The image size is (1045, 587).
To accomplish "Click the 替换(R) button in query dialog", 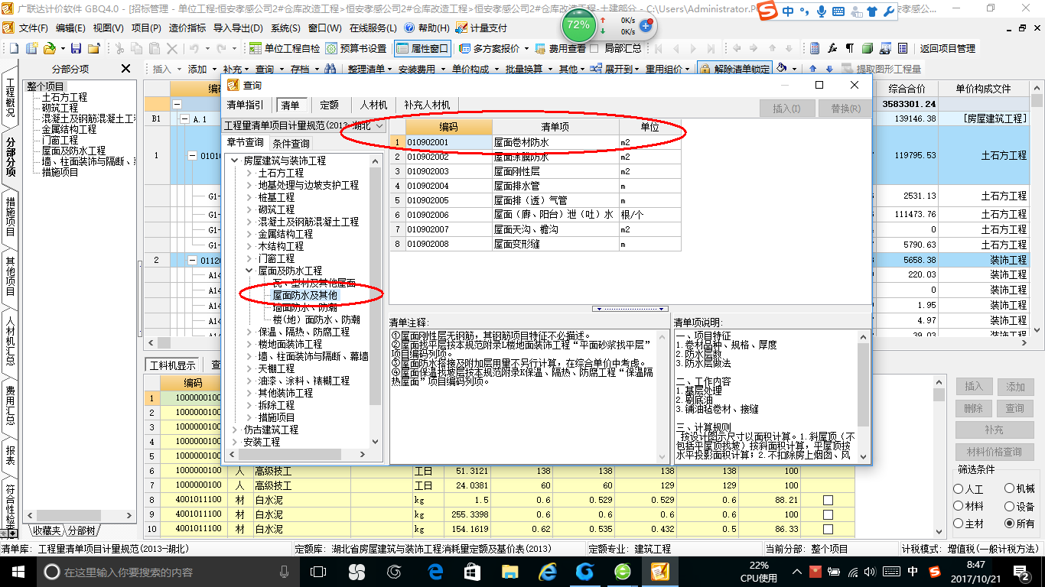I will 845,109.
